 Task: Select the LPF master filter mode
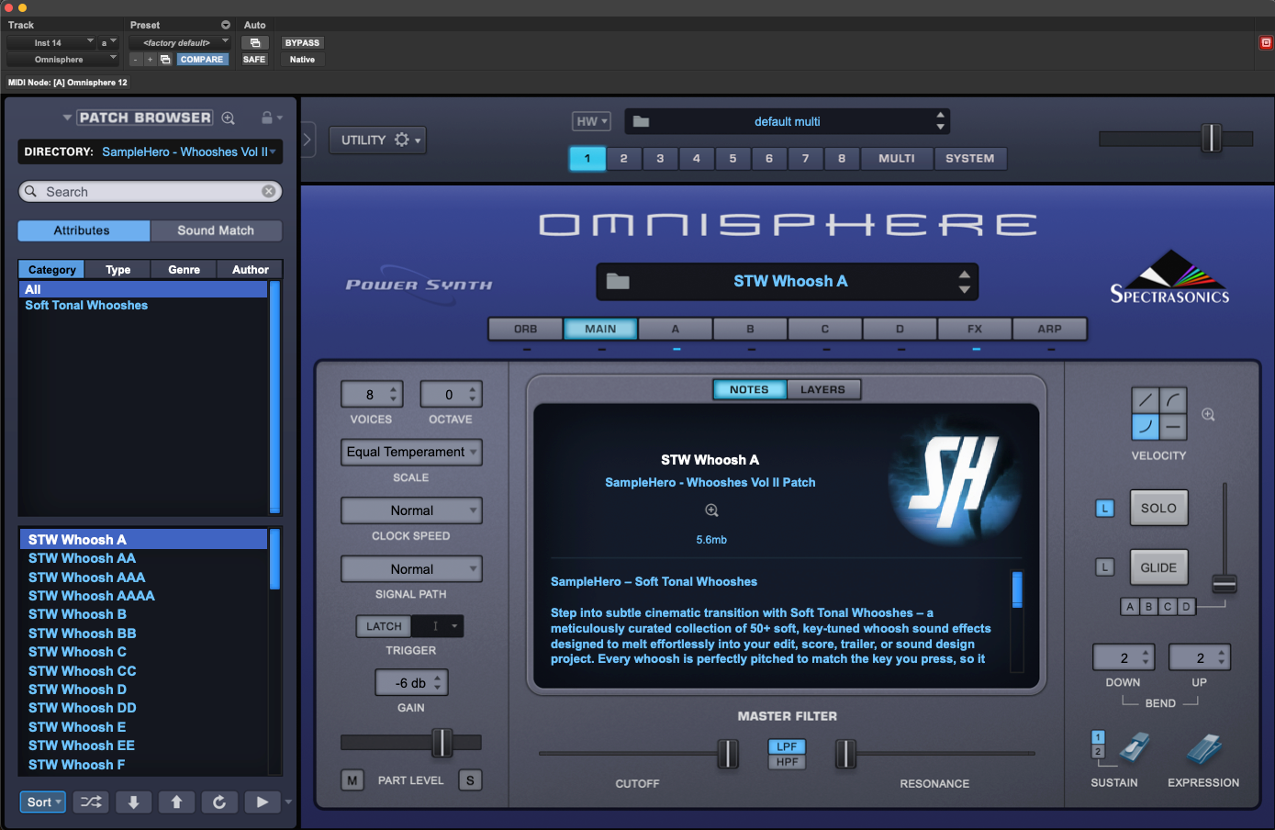pyautogui.click(x=787, y=746)
